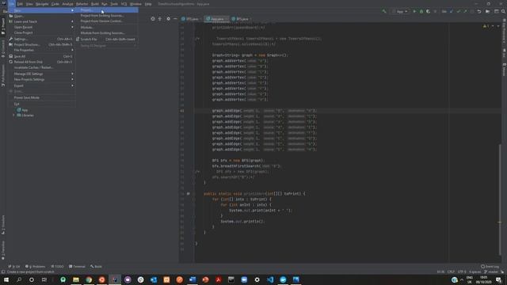Click the Stop icon in the toolbar
Viewport: 507px width, 285px height.
(x=435, y=11)
